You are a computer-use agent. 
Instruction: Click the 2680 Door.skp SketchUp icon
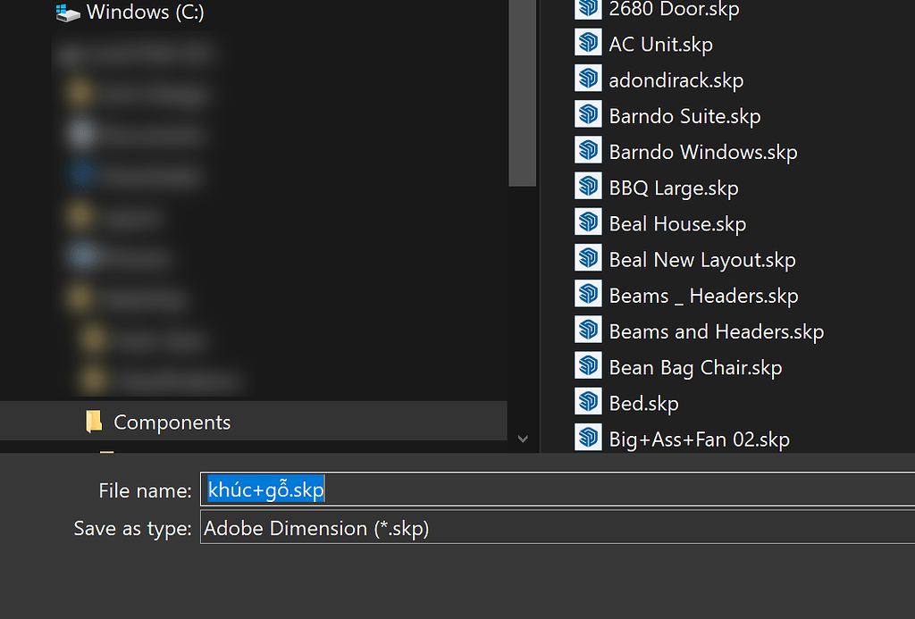coord(588,9)
